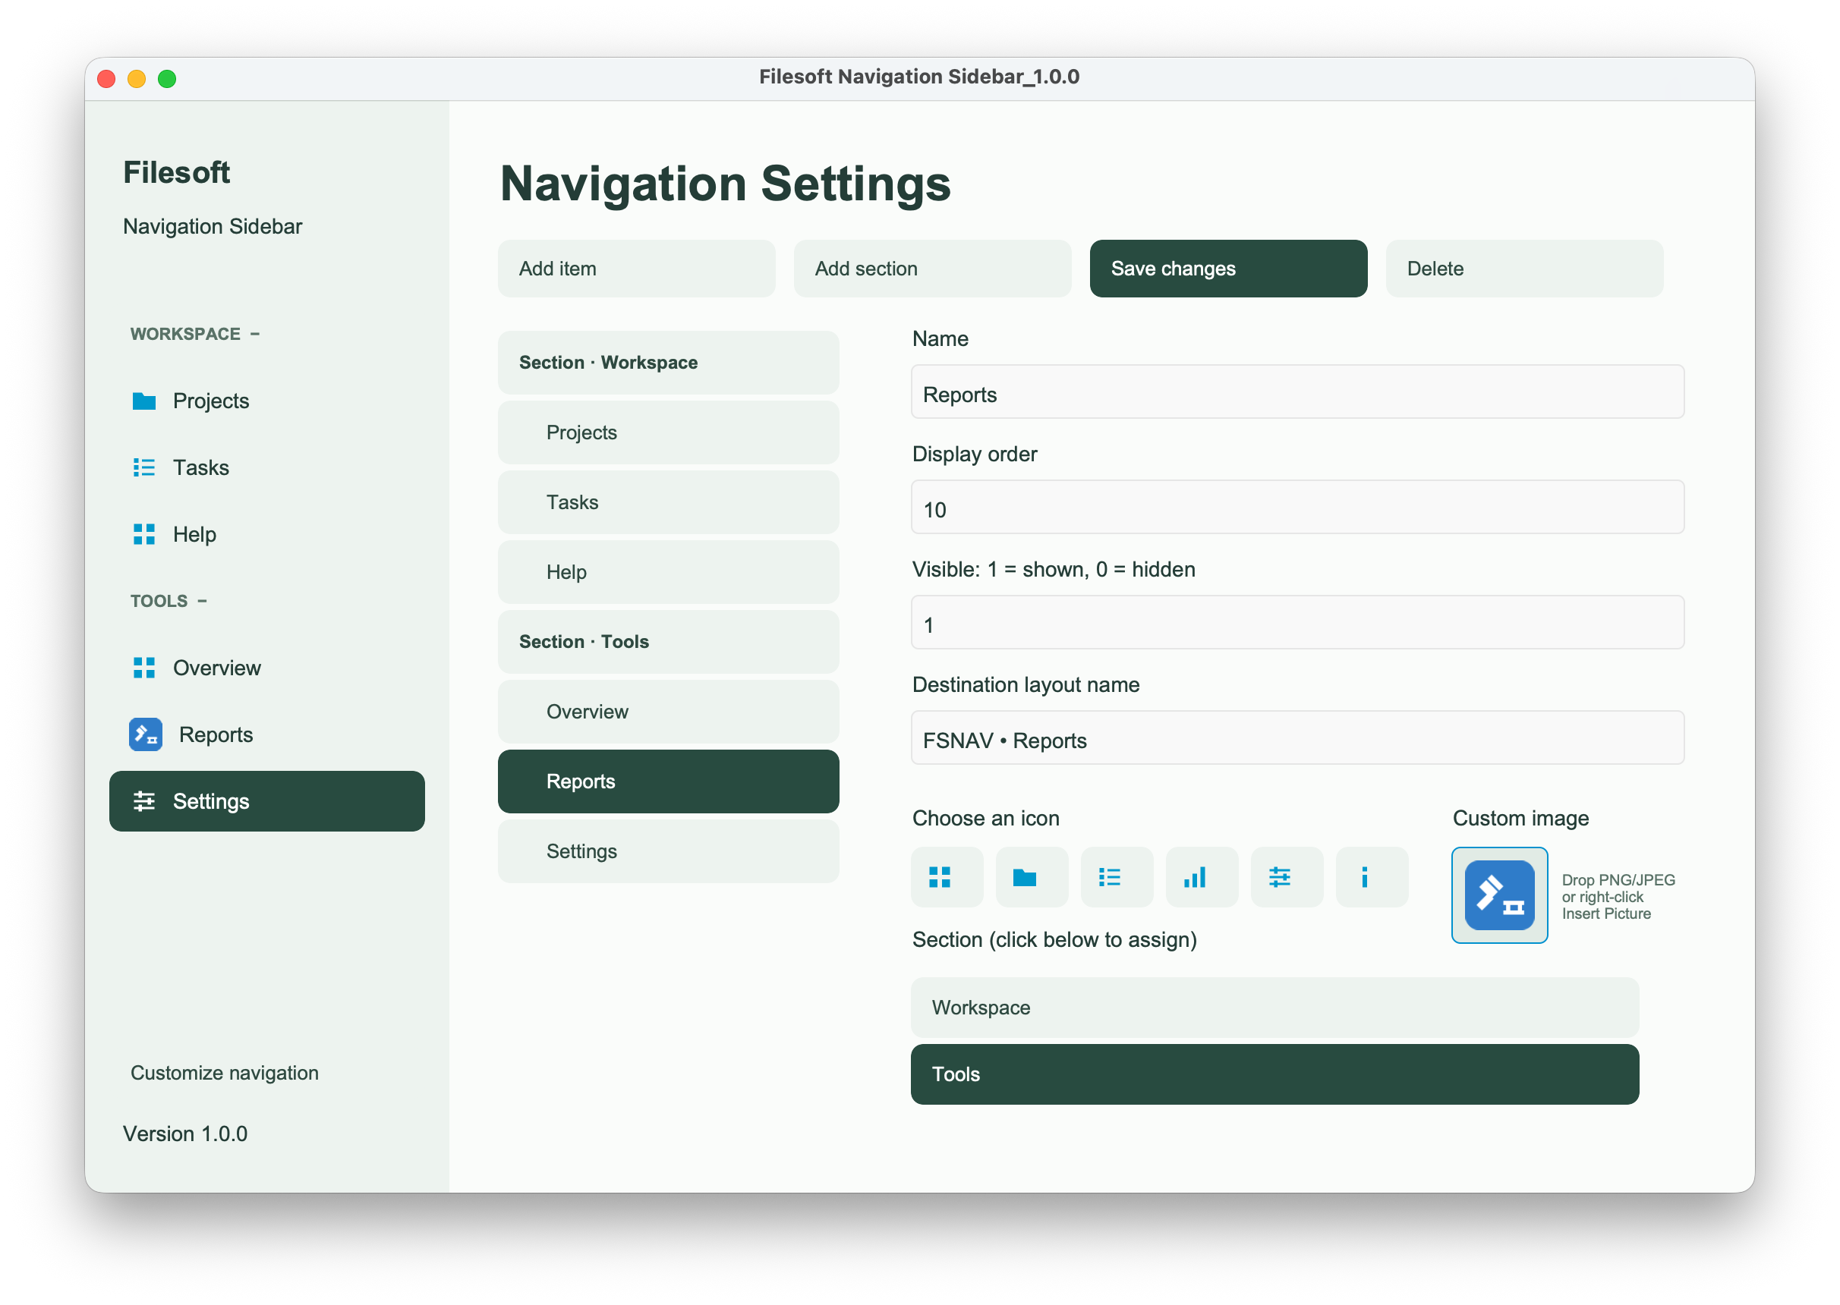This screenshot has height=1305, width=1840.
Task: Assign item to Tools section
Action: pyautogui.click(x=1275, y=1074)
